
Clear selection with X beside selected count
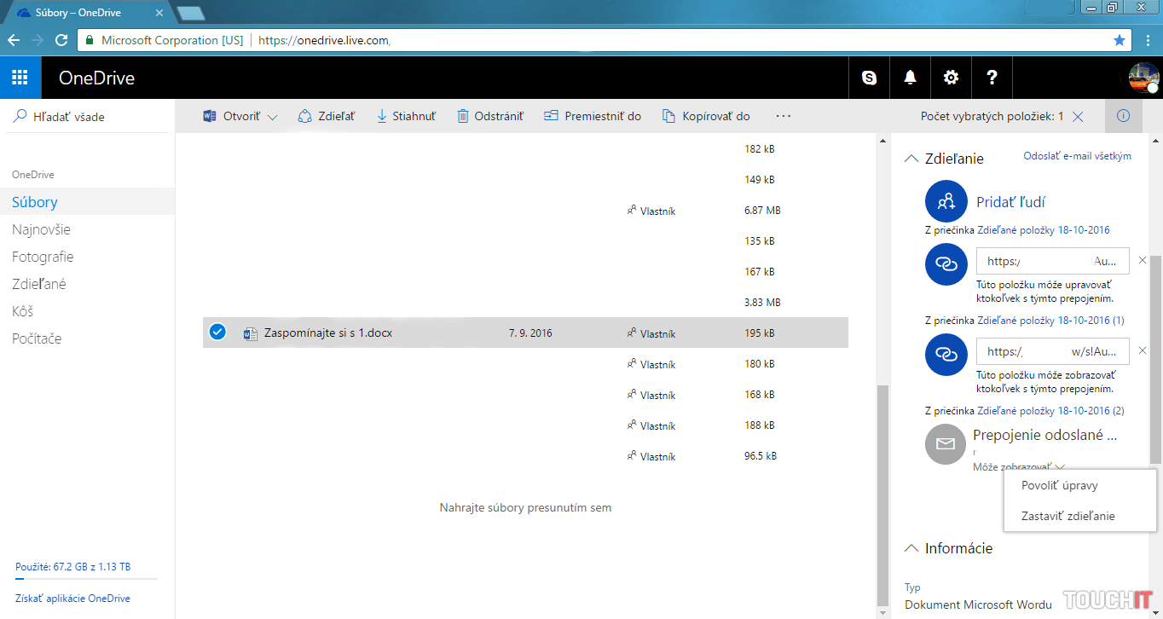click(x=1078, y=117)
